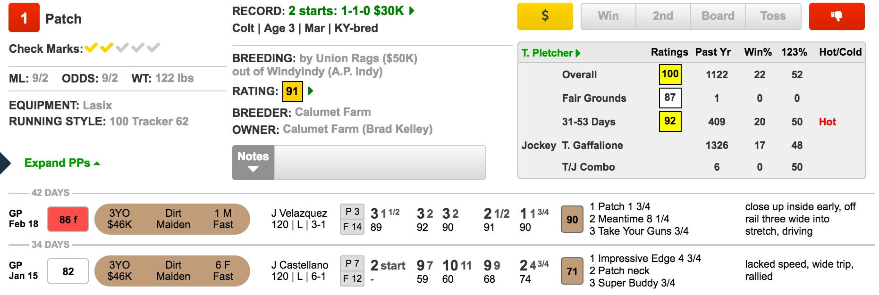
Task: Click the yellow dollar sign button
Action: pyautogui.click(x=545, y=16)
